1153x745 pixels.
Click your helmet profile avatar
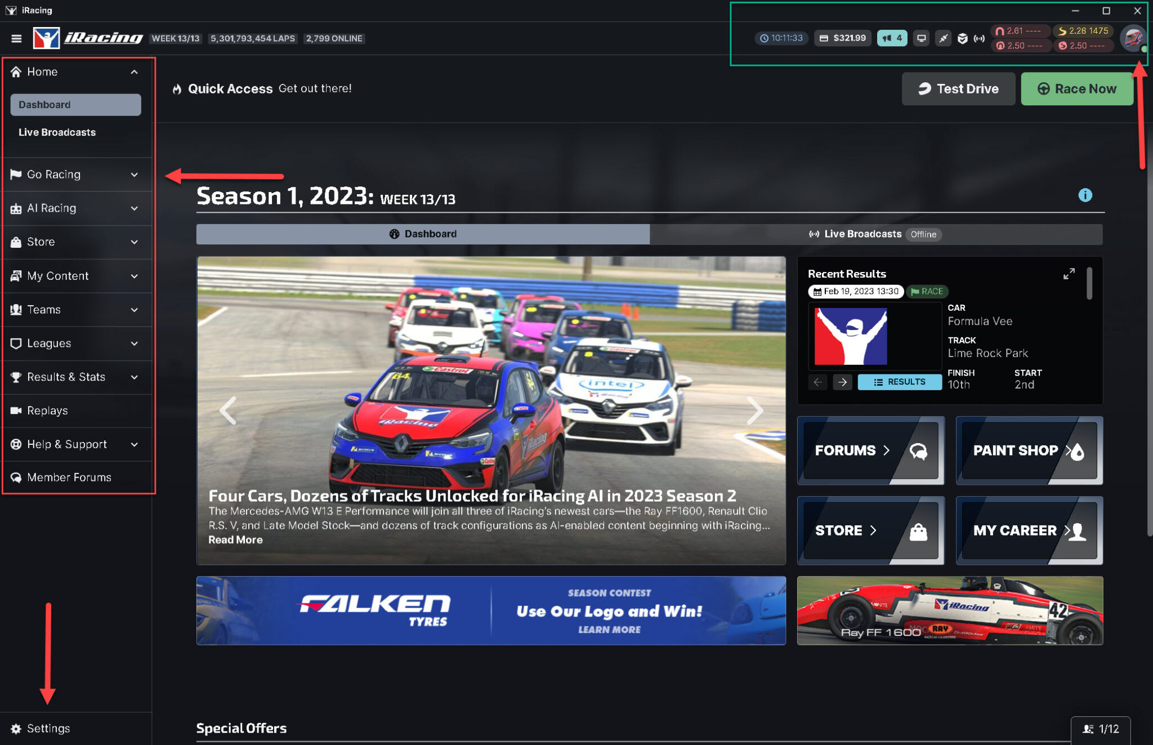[x=1133, y=38]
